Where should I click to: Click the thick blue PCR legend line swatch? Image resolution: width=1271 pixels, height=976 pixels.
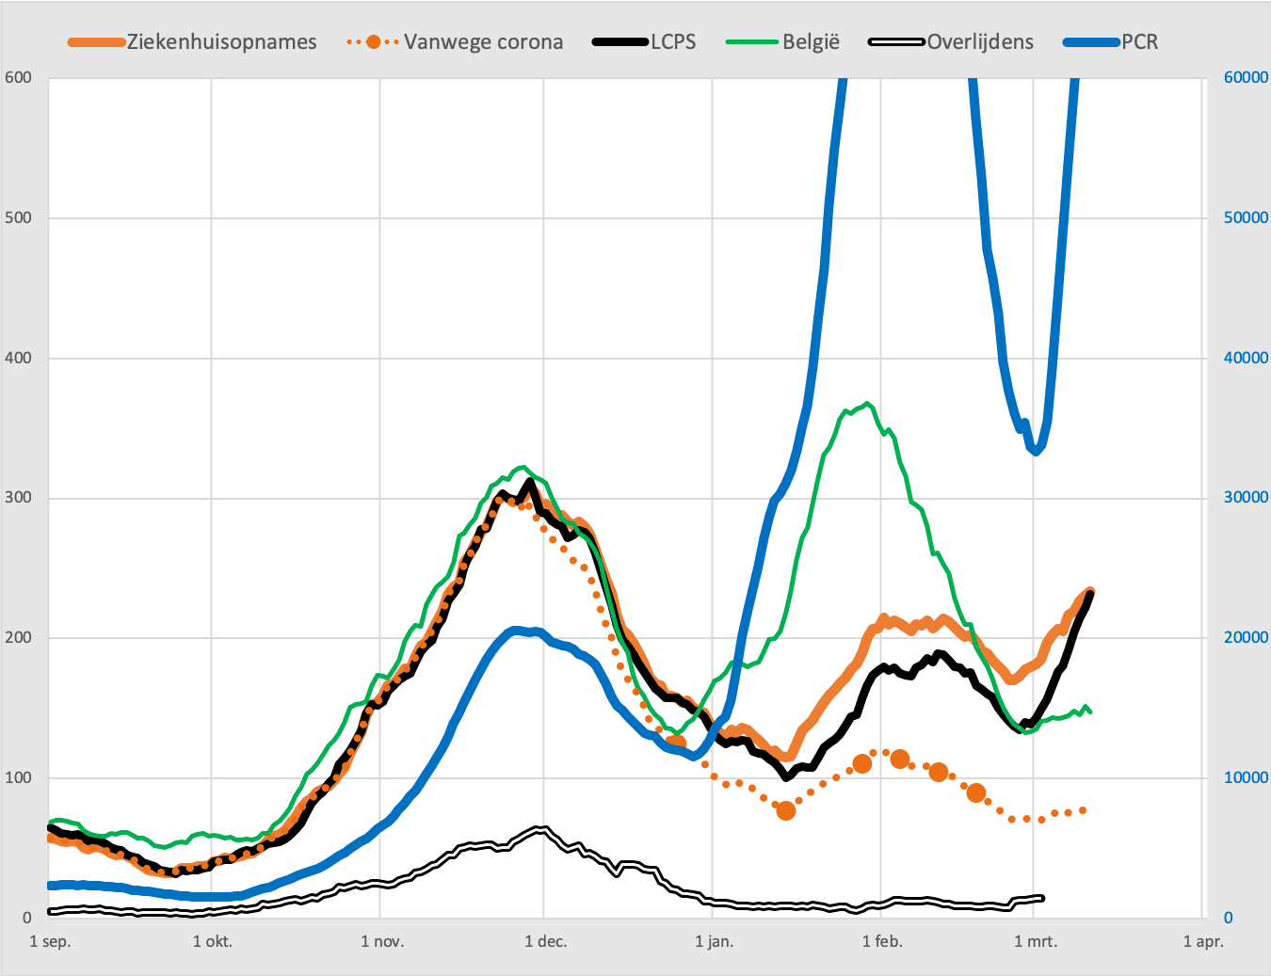(x=1091, y=42)
